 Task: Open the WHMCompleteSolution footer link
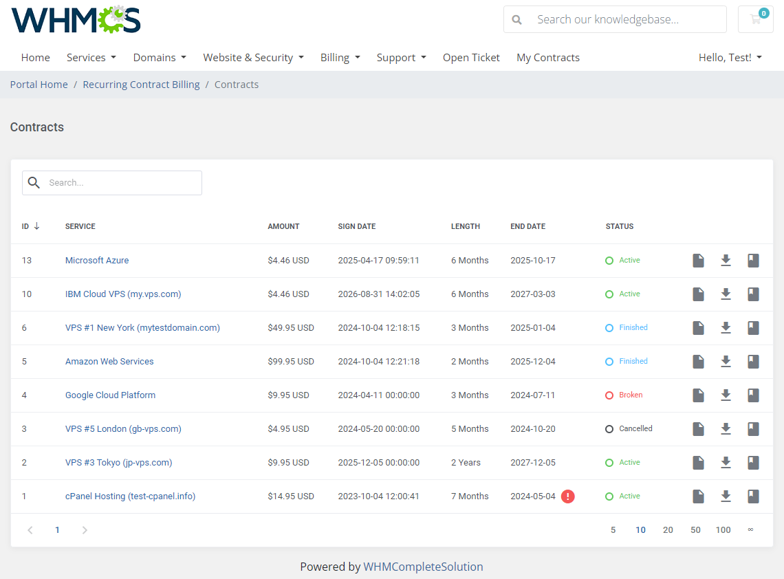423,567
